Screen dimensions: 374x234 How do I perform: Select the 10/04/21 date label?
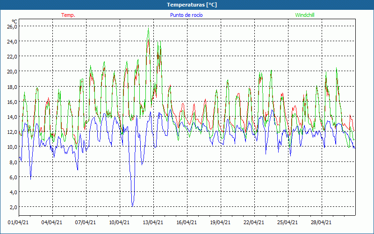click(119, 222)
